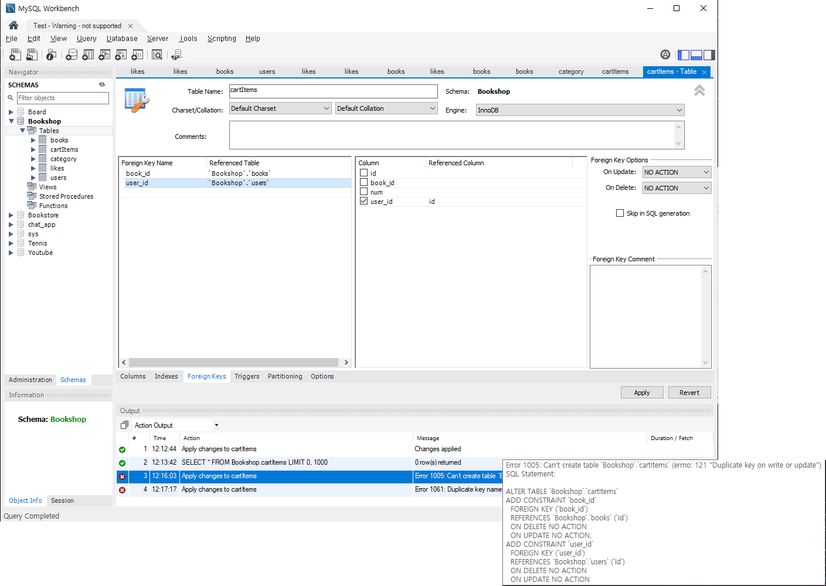Click the Revert button
The image size is (826, 586).
point(689,393)
